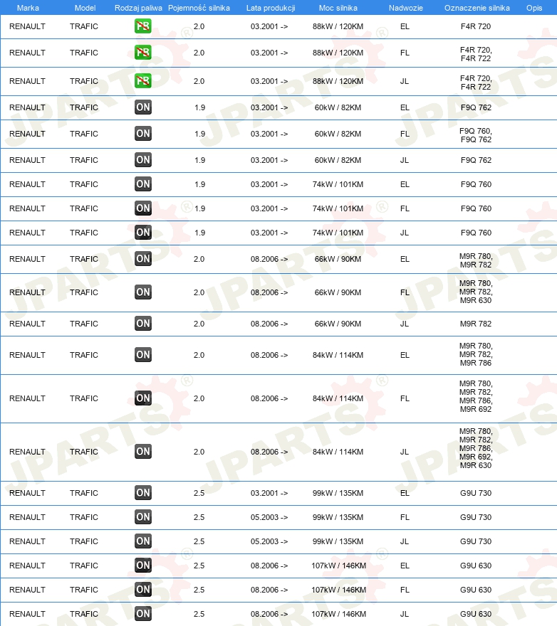This screenshot has height=626, width=557.
Task: Select the engine cell F9Q 760, F9Q 762
Action: tap(476, 135)
